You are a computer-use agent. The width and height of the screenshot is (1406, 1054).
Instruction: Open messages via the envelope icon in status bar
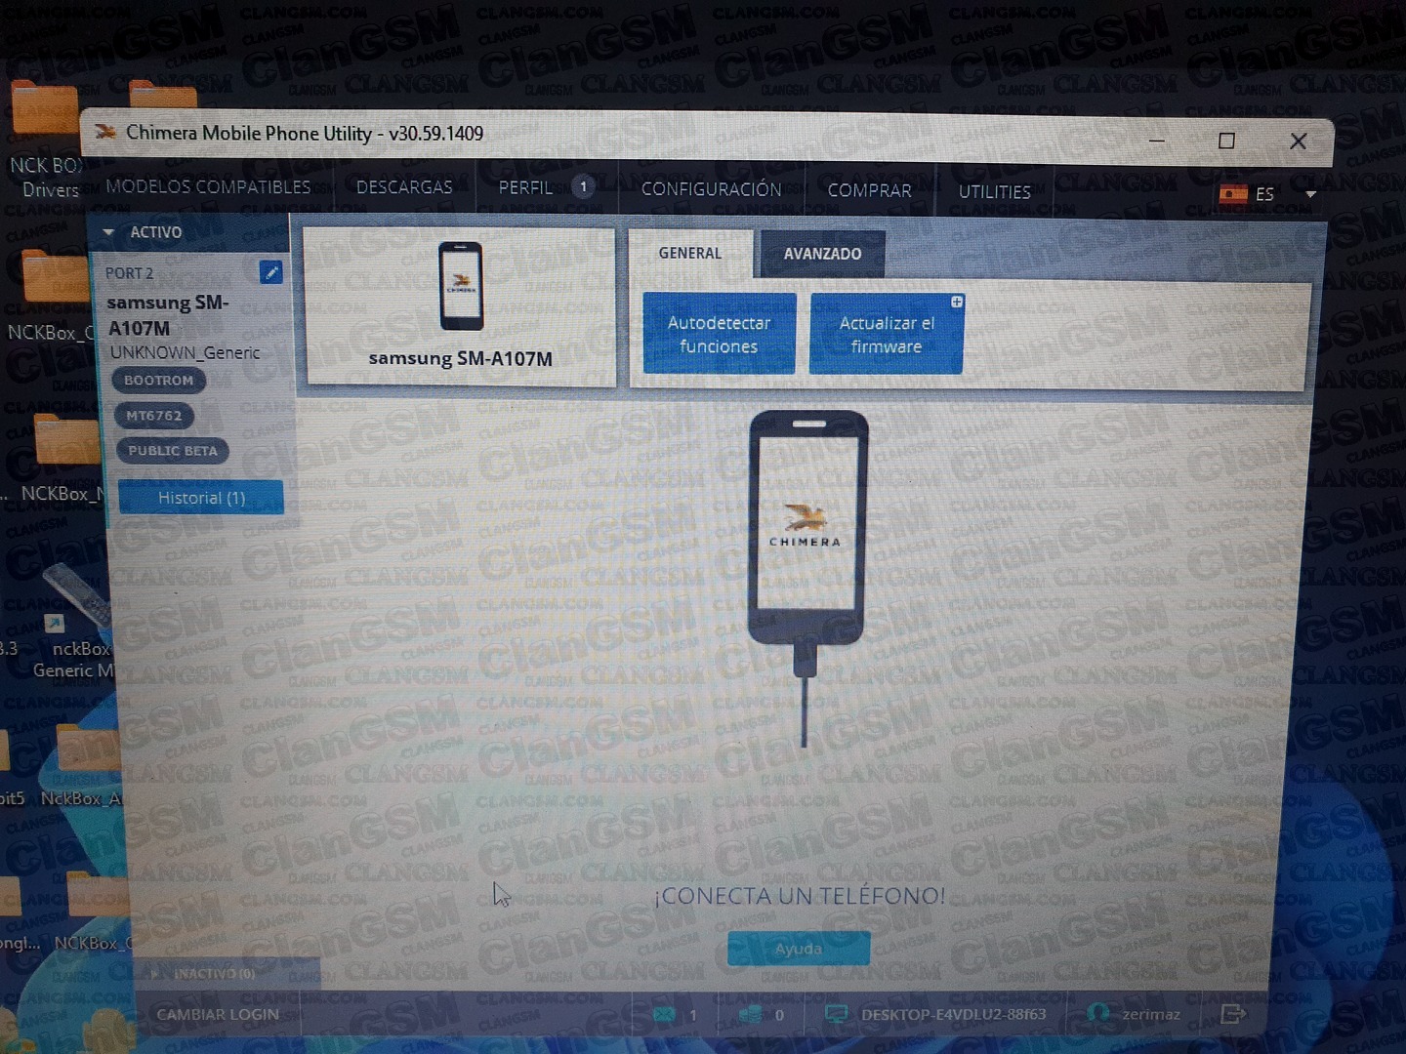pyautogui.click(x=665, y=1015)
